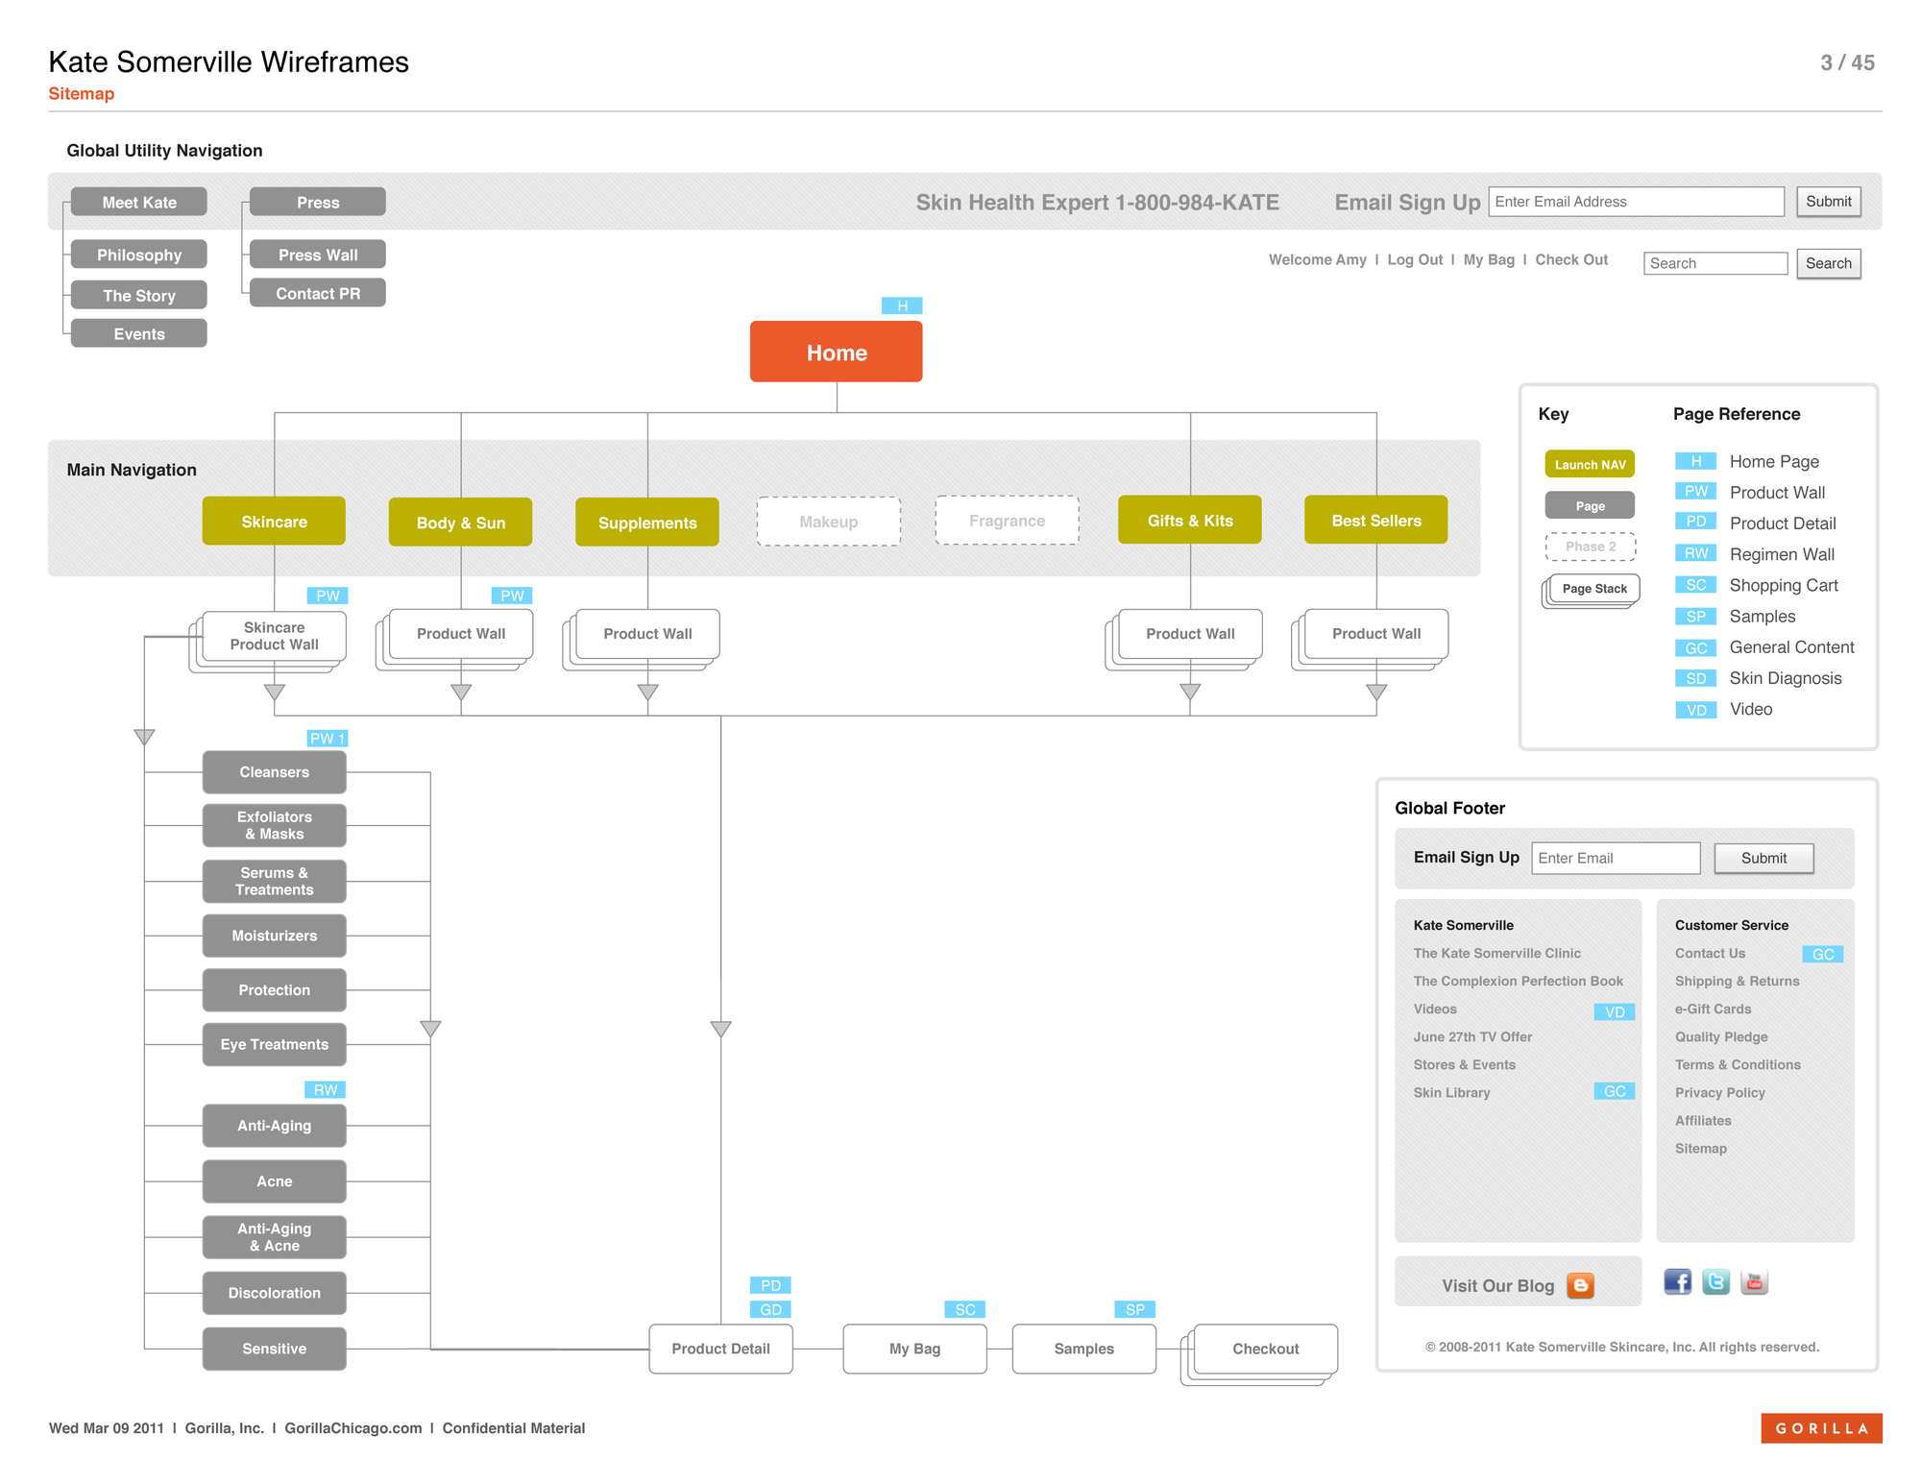Screen dimensions: 1921x1484
Task: Click the Visit Our Blog button
Action: coord(1518,1281)
